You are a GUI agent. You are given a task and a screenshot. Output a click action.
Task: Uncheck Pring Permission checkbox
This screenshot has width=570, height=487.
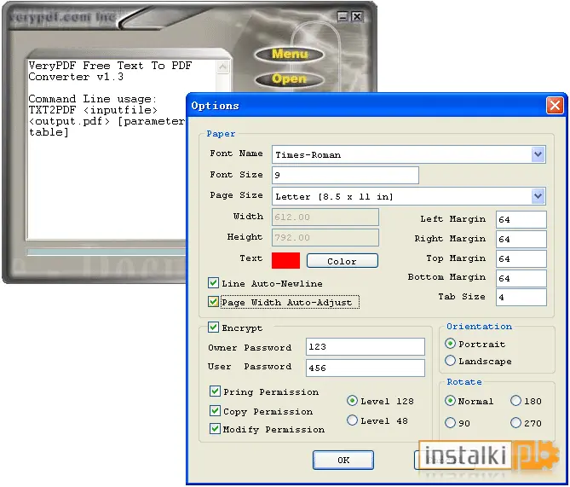[x=215, y=391]
